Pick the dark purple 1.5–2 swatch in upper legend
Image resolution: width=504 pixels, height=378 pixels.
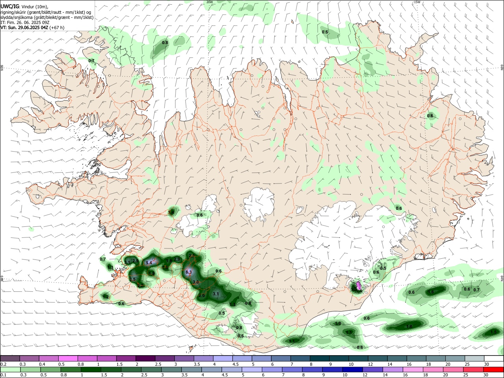tap(126, 358)
